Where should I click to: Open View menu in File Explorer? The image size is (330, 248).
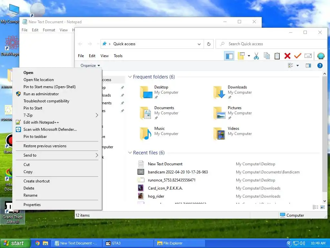[x=104, y=56]
